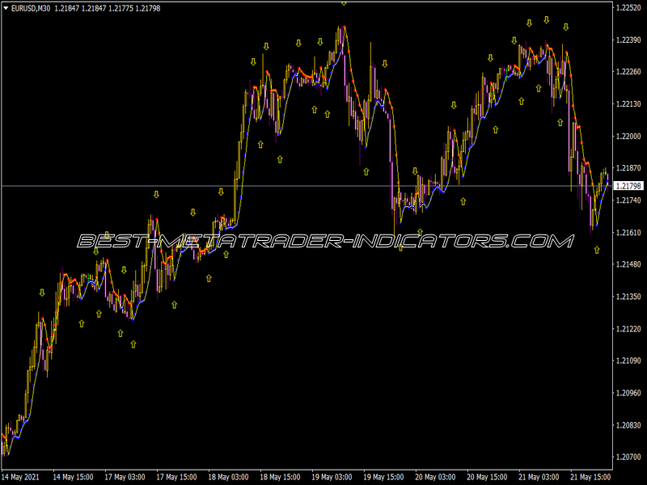Click the 1.21220 price axis label
This screenshot has width=647, height=485.
pos(628,329)
